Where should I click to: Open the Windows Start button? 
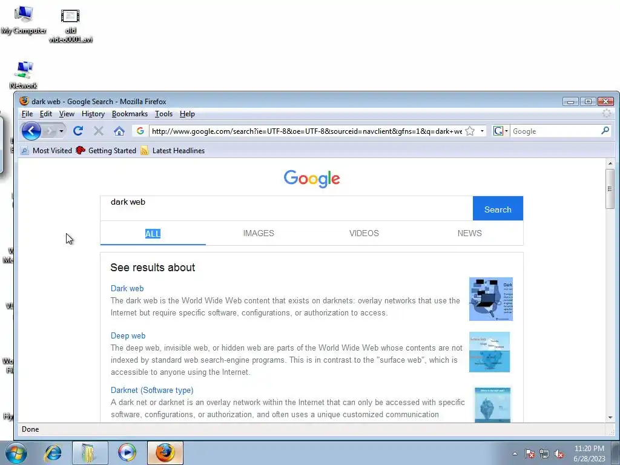pos(16,453)
